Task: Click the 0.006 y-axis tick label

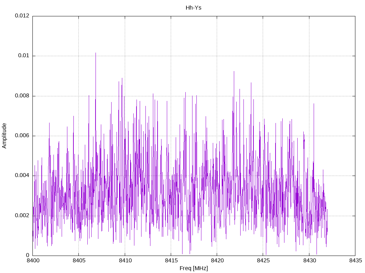Action: [x=22, y=135]
